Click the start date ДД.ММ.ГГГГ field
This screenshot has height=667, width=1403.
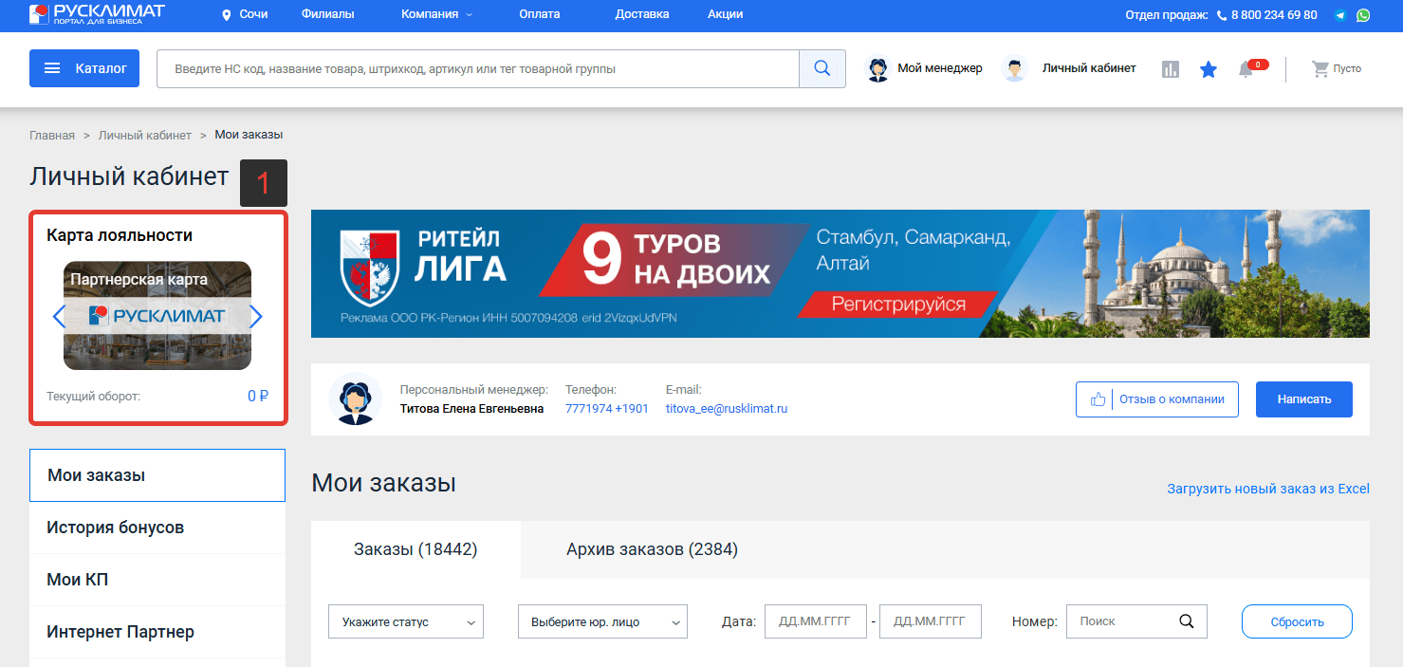(816, 621)
